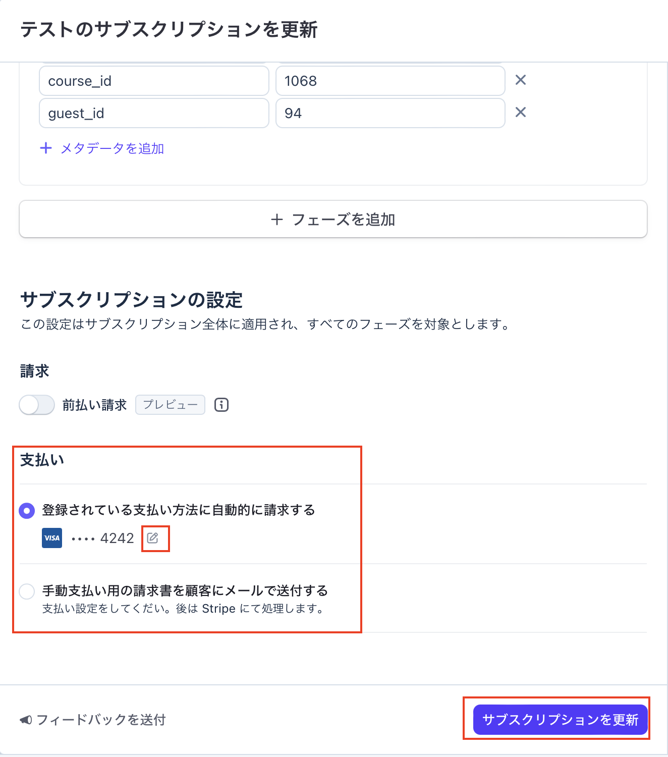This screenshot has width=668, height=757.
Task: Toggle the 前払い請求 switch
Action: (x=37, y=405)
